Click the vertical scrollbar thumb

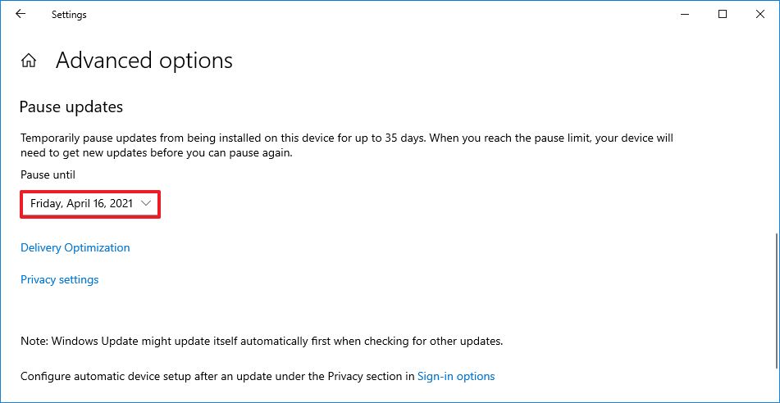[x=776, y=311]
